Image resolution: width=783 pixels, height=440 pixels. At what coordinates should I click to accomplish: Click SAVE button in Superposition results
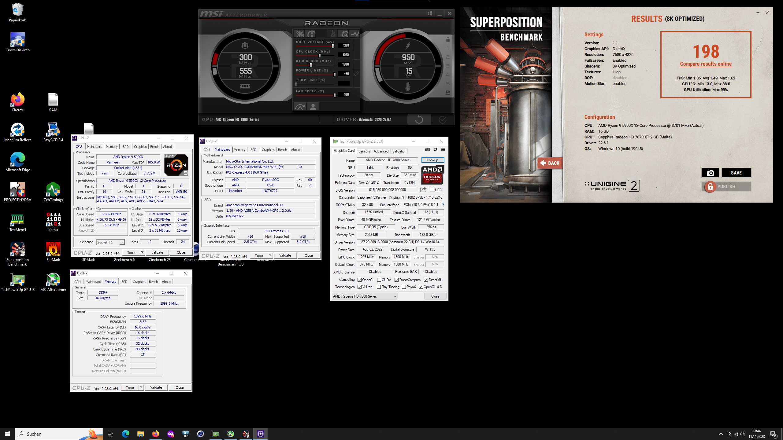tap(736, 173)
